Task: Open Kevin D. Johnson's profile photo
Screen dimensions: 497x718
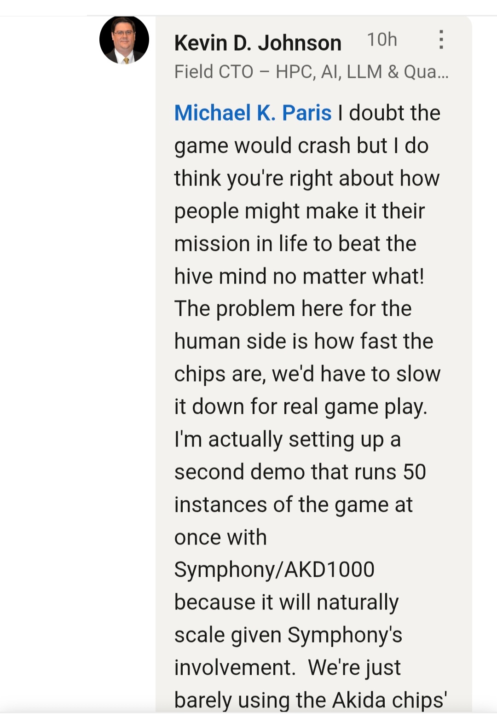Action: 124,40
